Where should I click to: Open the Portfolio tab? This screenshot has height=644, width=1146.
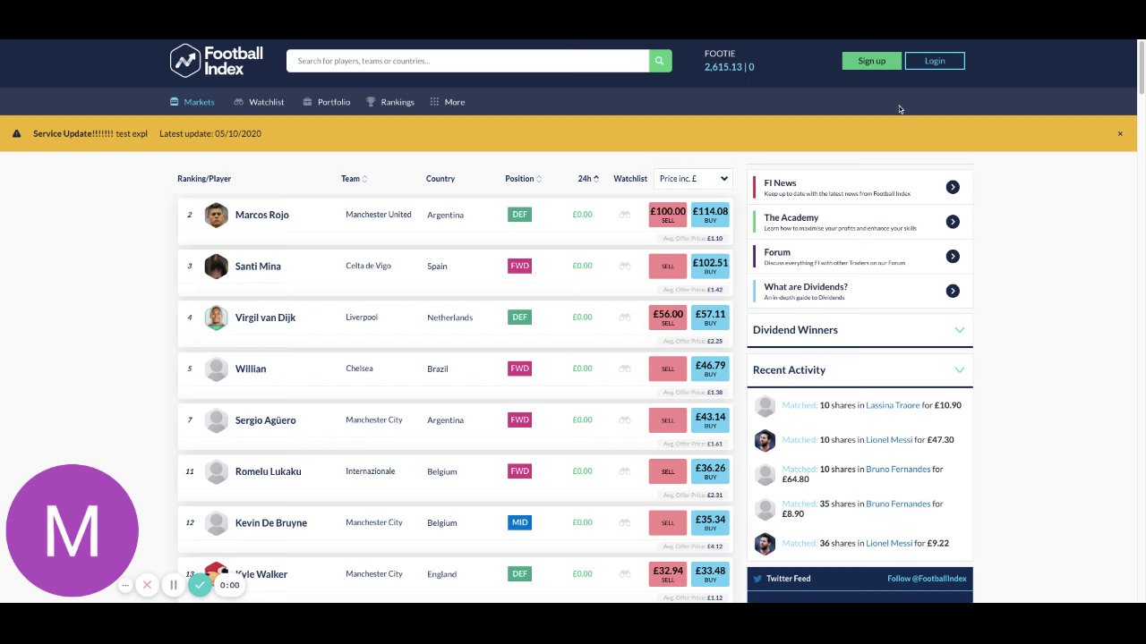tap(327, 102)
